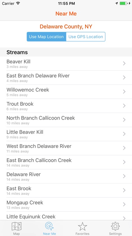The width and height of the screenshot is (132, 236).
Task: Choose North Branch Callicoon Creek
Action: coord(66,120)
